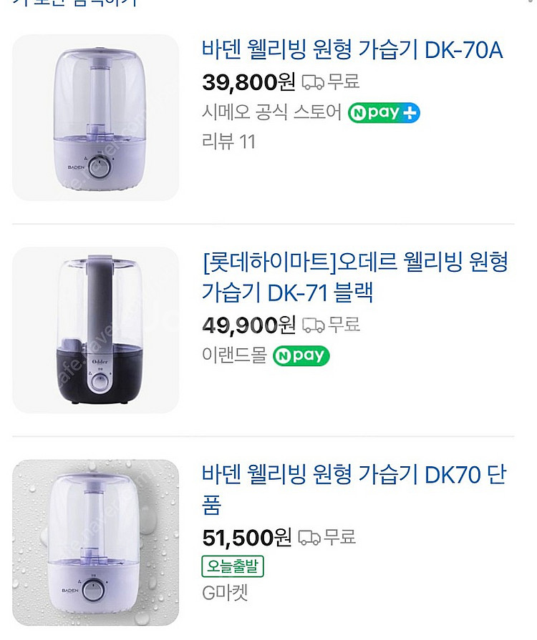
Task: Click the 무료 shipping label of the DK-70A
Action: click(343, 82)
